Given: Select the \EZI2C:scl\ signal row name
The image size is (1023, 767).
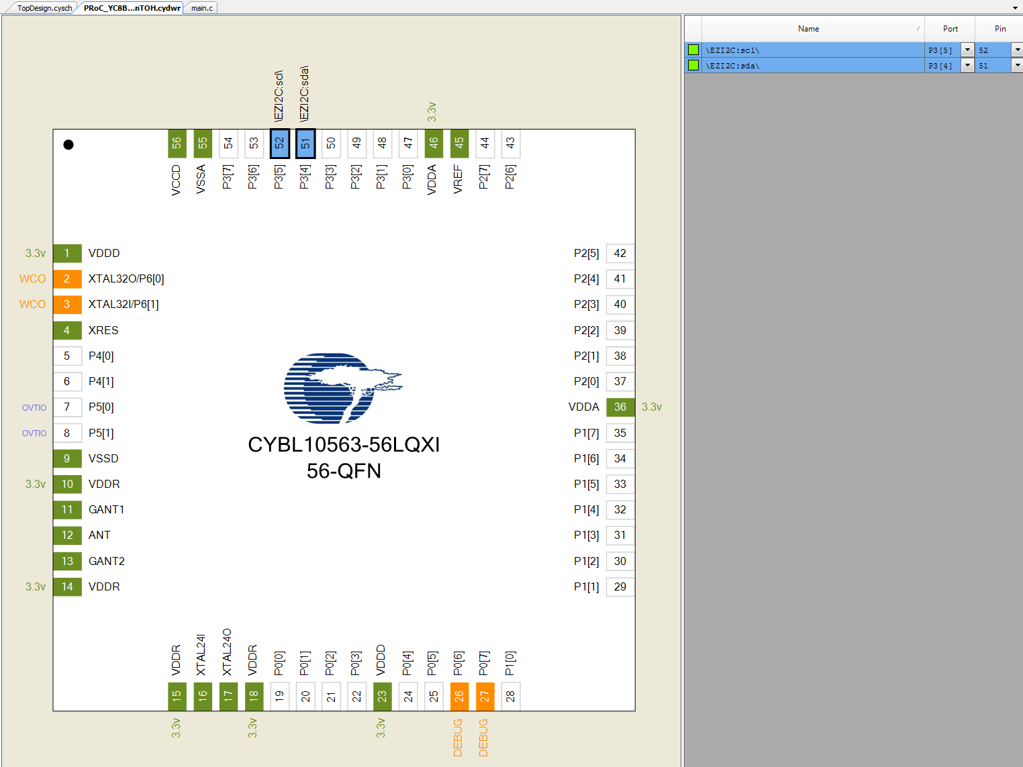Looking at the screenshot, I should [813, 50].
